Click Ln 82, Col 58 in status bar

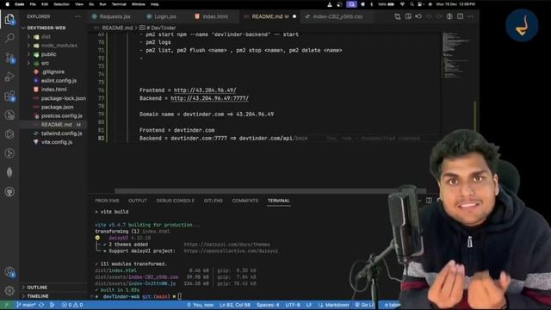235,305
